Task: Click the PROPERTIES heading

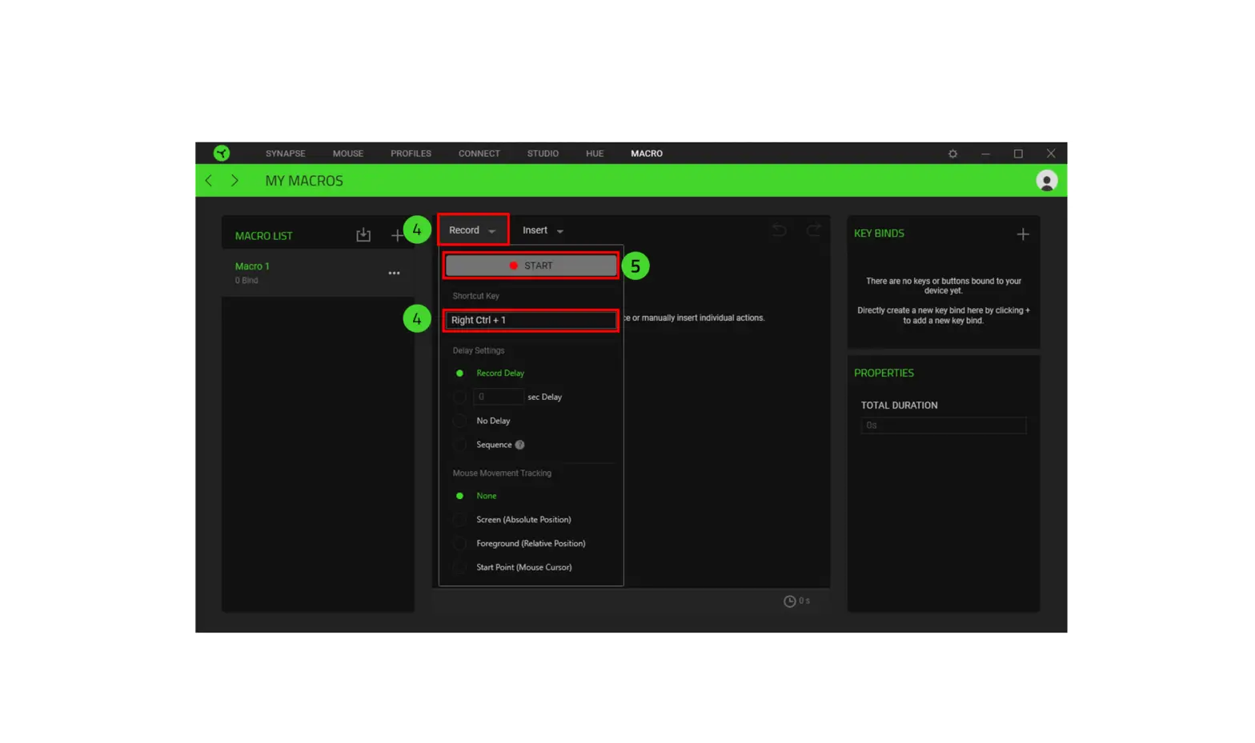Action: tap(884, 373)
